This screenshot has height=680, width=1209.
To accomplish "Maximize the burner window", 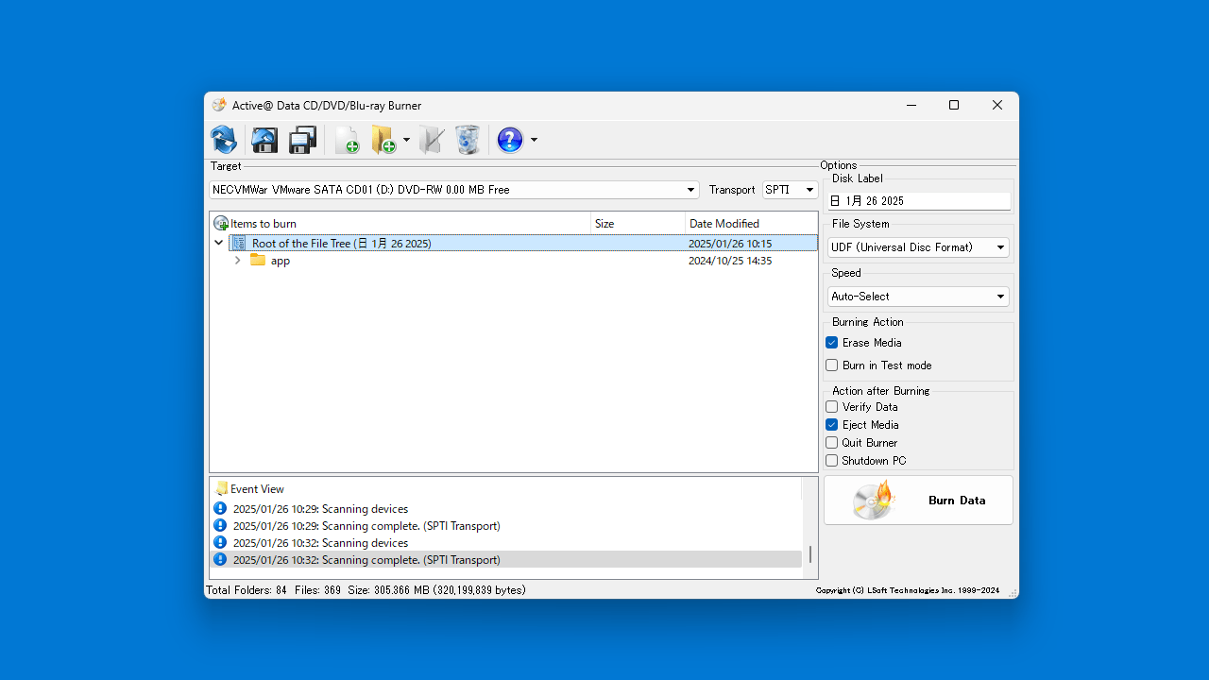I will click(x=954, y=106).
